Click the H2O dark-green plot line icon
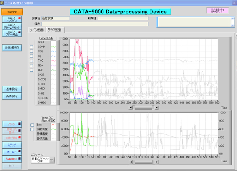The image size is (237, 171). click(53, 70)
